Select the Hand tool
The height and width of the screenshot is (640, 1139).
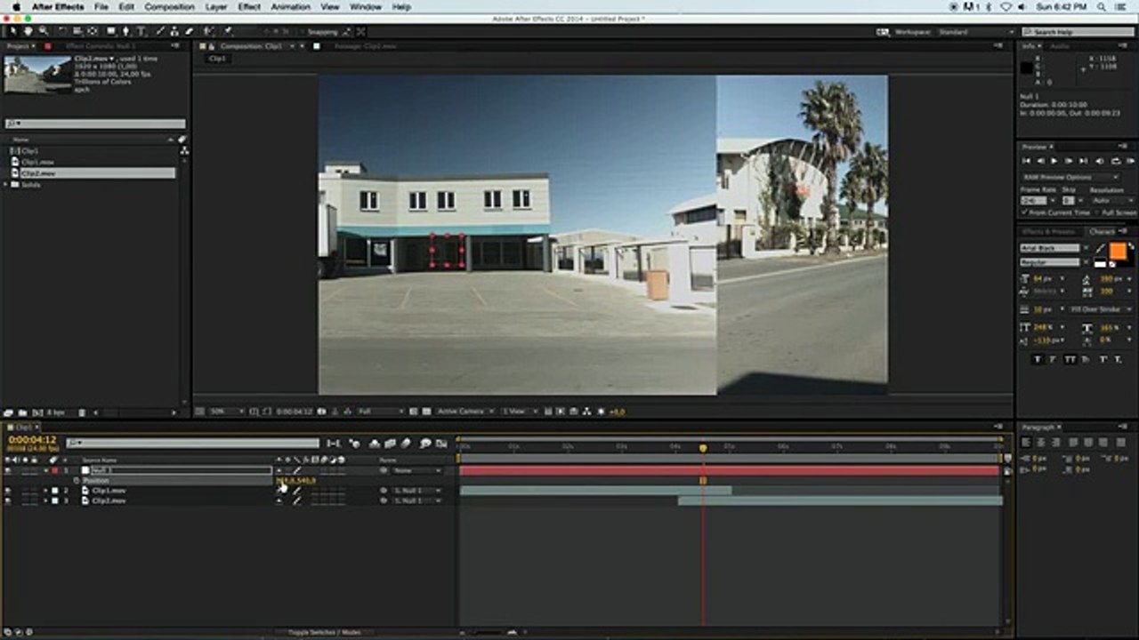point(29,31)
